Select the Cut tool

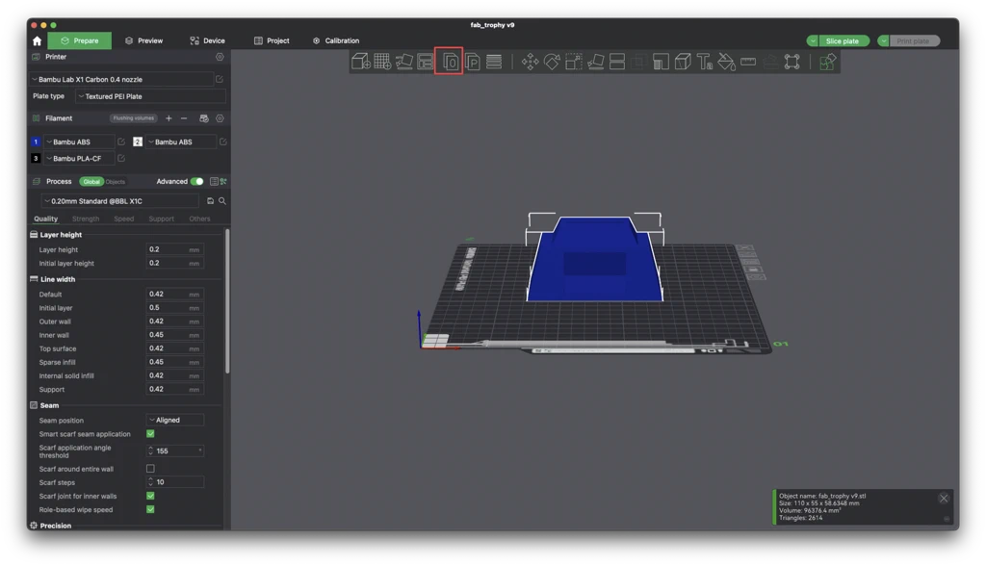[x=617, y=62]
